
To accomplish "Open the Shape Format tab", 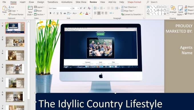I will click(x=134, y=2).
